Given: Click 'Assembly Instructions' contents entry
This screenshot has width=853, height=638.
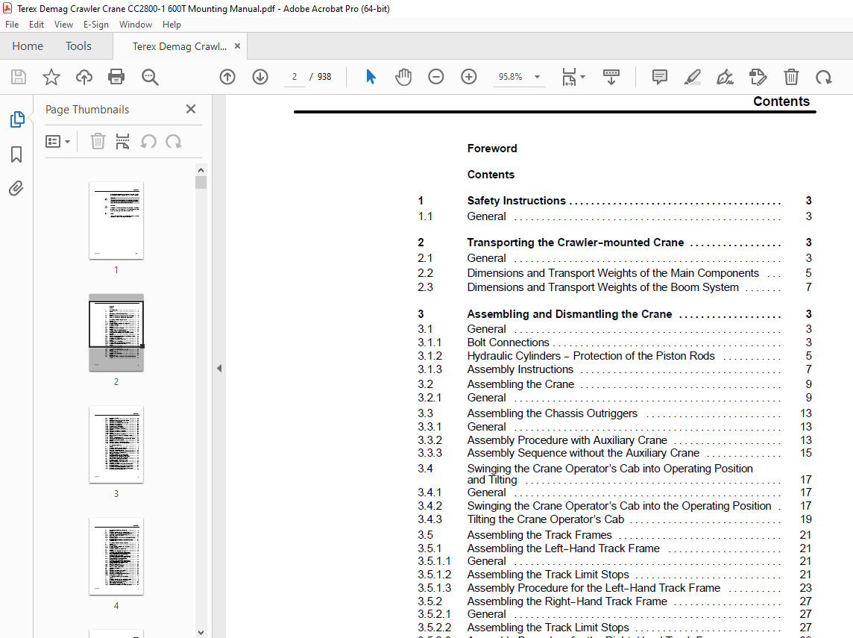Looking at the screenshot, I should tap(520, 369).
